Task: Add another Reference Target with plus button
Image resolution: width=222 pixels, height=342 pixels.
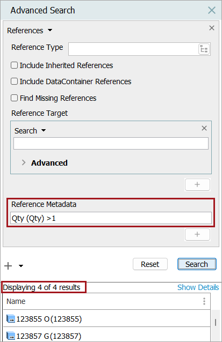Action: pyautogui.click(x=197, y=184)
